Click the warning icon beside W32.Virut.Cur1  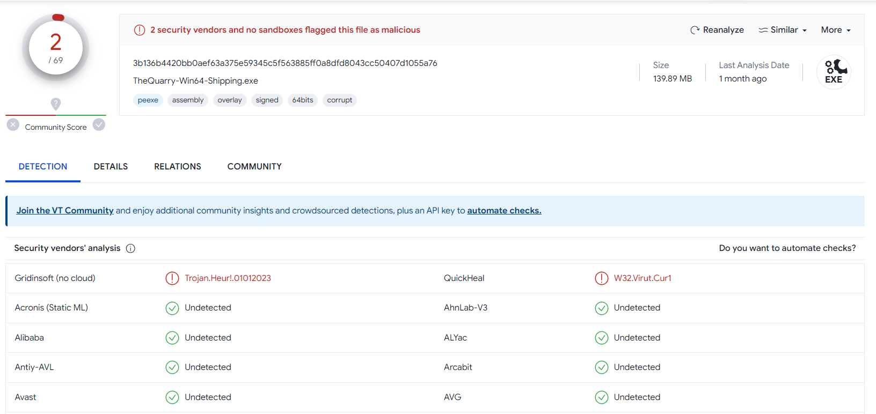pyautogui.click(x=601, y=278)
